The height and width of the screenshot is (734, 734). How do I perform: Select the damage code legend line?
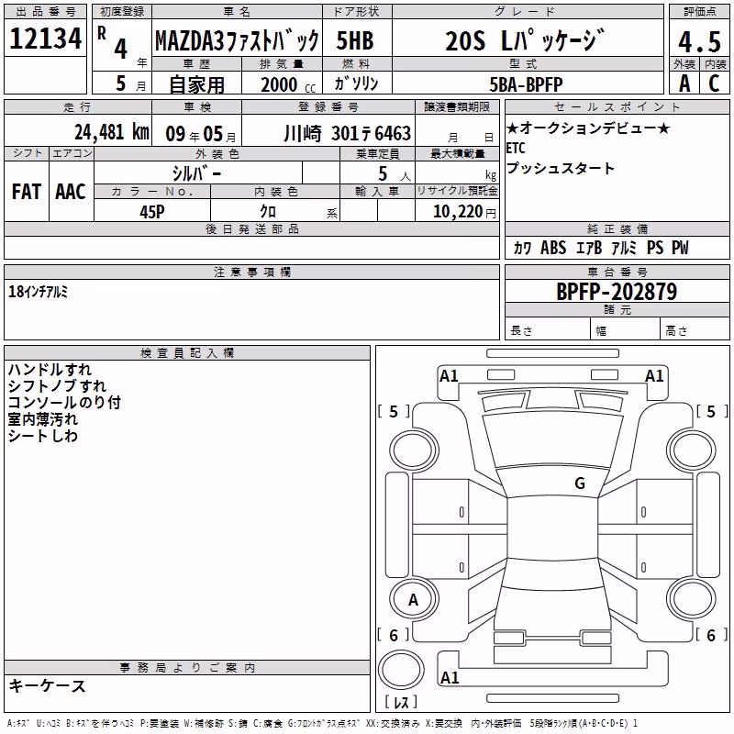pos(323,724)
